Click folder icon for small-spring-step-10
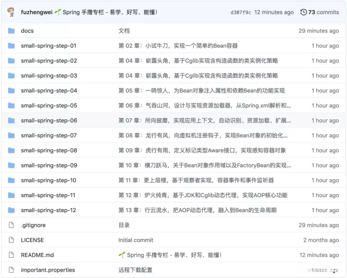347x278 pixels. point(11,180)
